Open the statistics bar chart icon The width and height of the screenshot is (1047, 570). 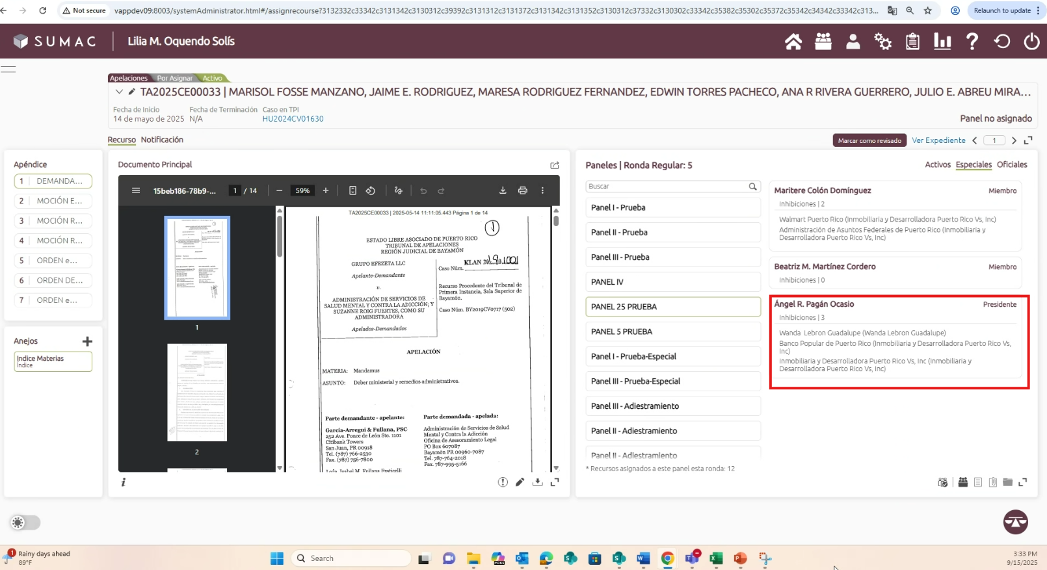pos(942,42)
